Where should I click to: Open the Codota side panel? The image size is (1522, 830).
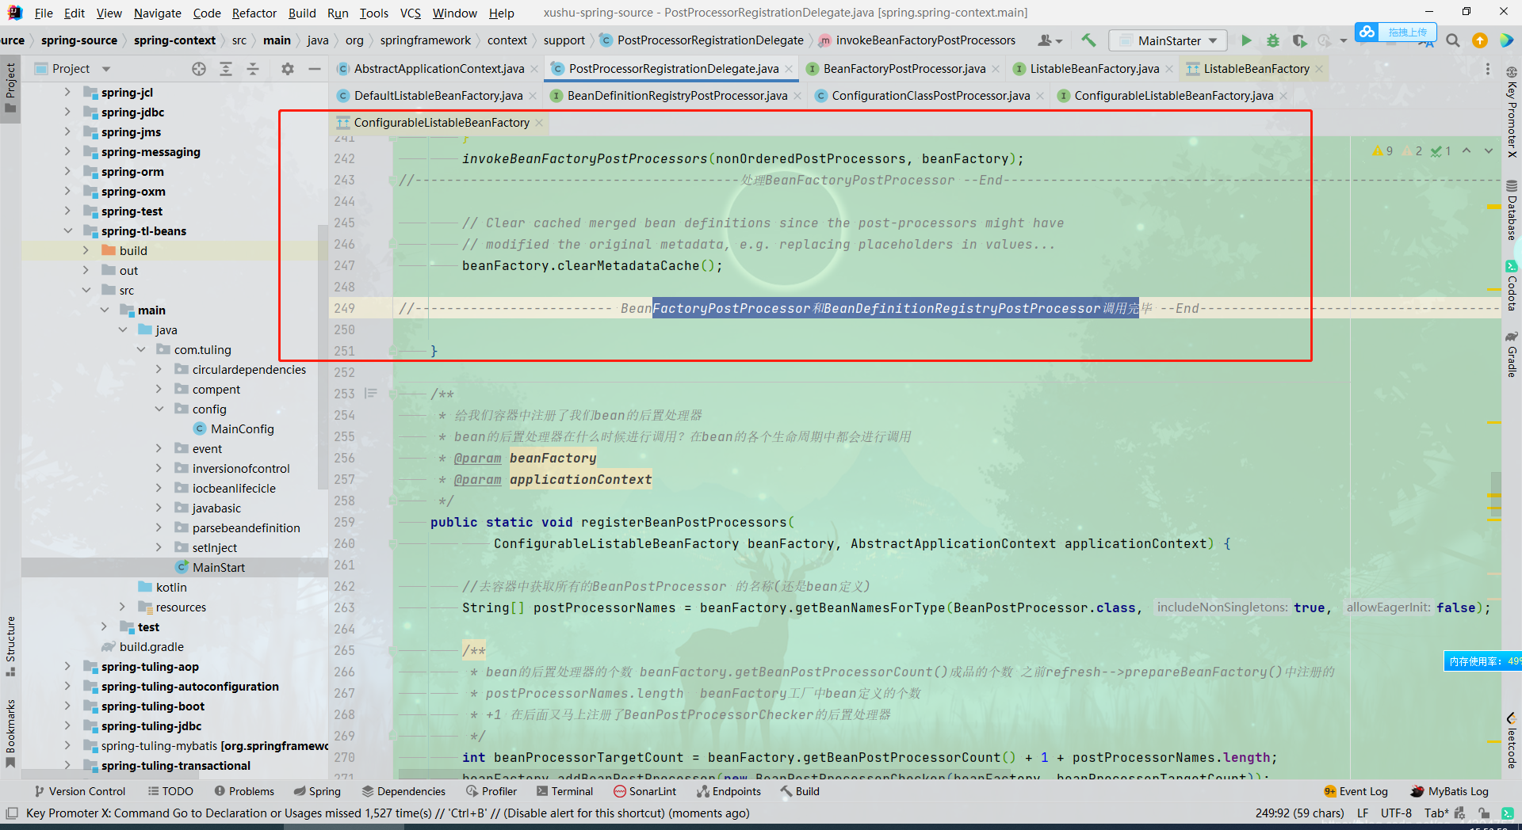click(x=1512, y=286)
